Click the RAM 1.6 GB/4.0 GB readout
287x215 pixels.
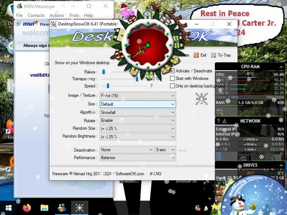point(250,102)
